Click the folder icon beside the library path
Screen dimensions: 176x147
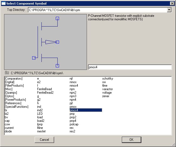[x=7, y=73]
